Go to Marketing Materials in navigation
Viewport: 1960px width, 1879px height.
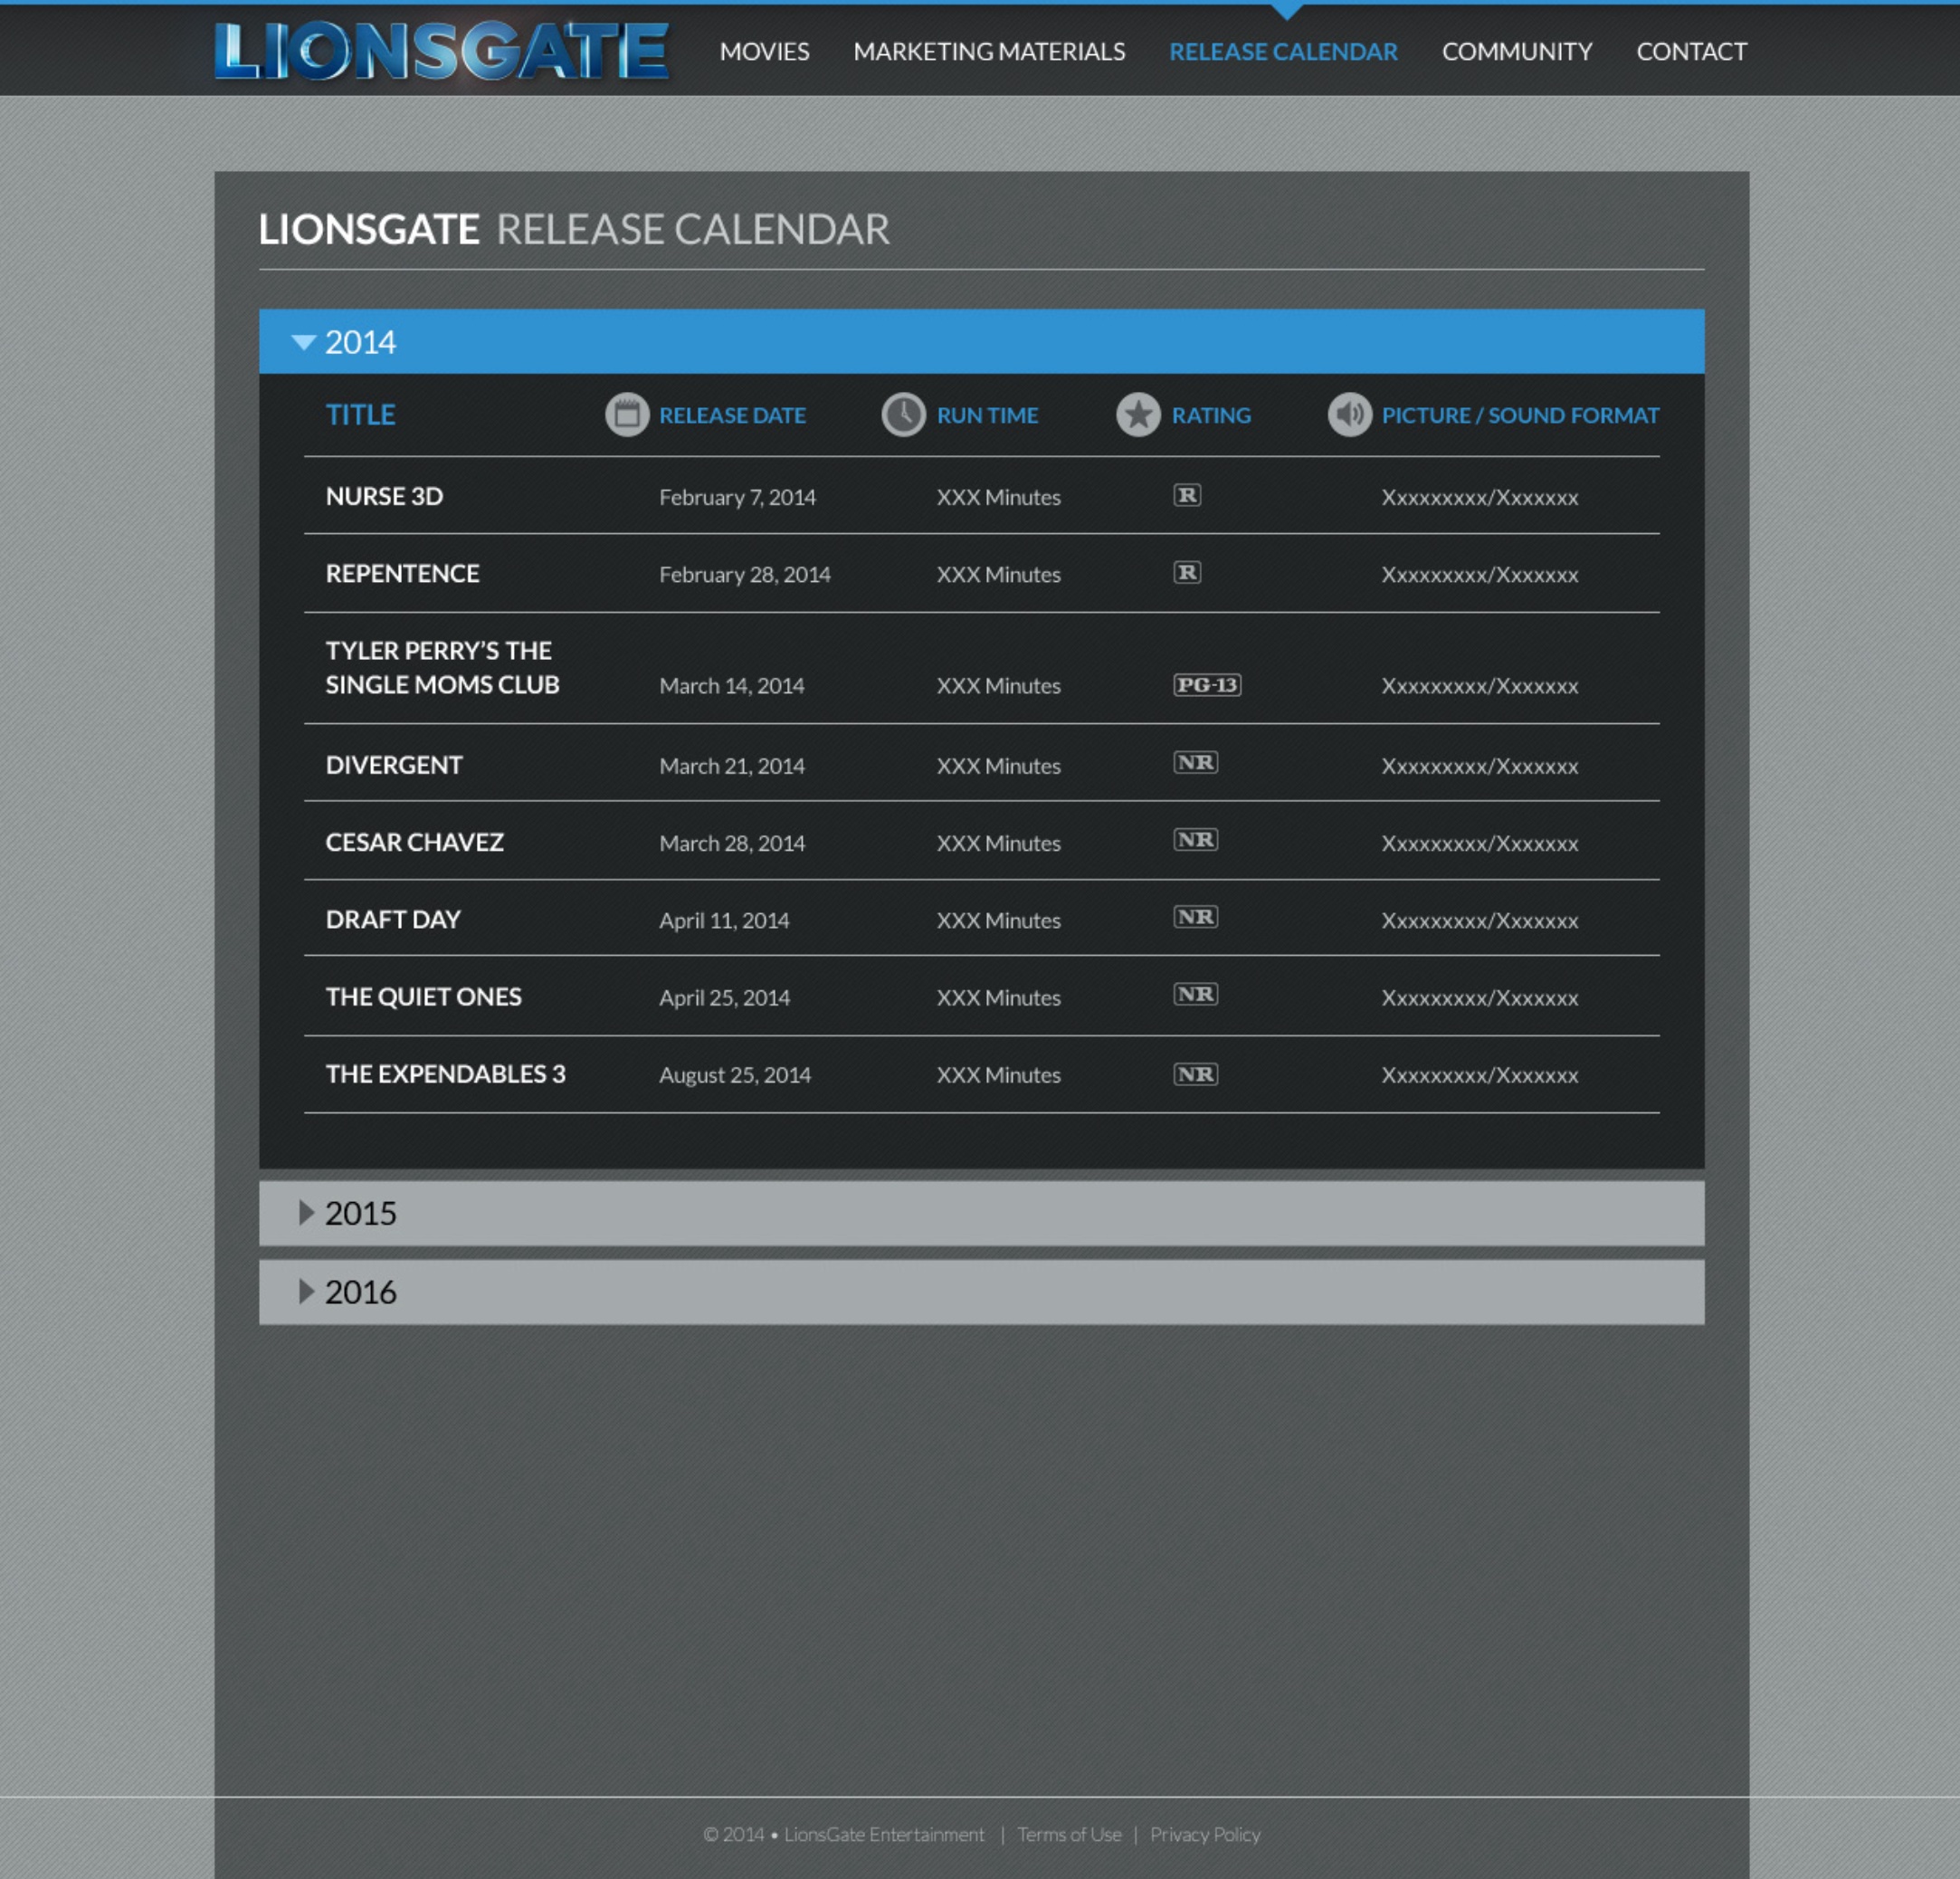coord(989,51)
